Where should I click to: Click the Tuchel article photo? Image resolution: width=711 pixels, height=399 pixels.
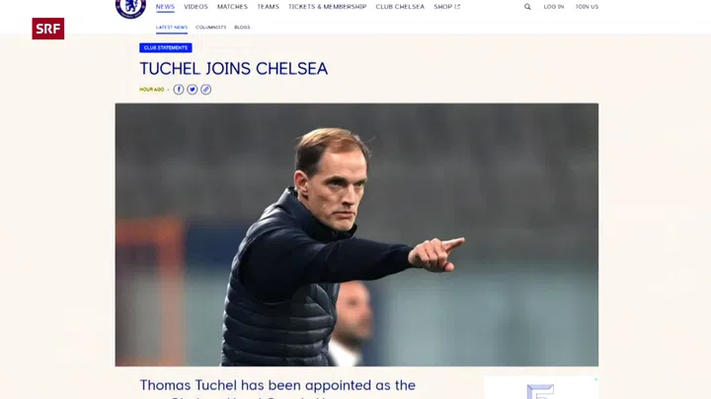click(356, 234)
